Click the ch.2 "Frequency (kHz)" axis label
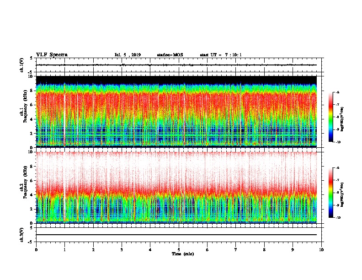Screen dimensions: 362x280 click(x=26, y=182)
